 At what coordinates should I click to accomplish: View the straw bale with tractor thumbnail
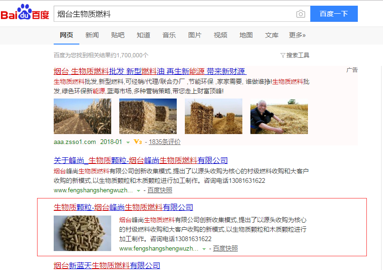(x=213, y=116)
